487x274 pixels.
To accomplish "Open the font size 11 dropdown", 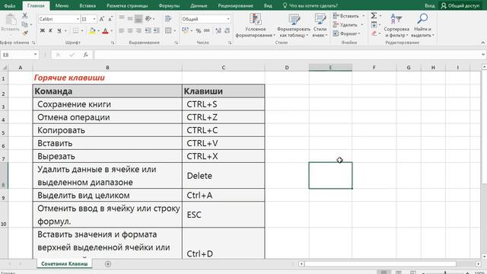I will click(94, 19).
